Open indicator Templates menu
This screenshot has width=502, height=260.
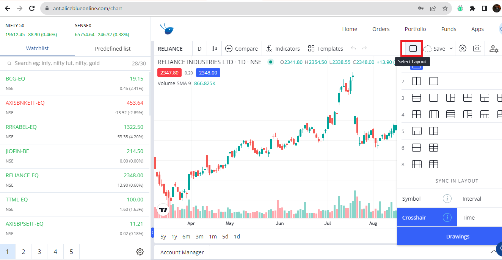[x=325, y=48]
